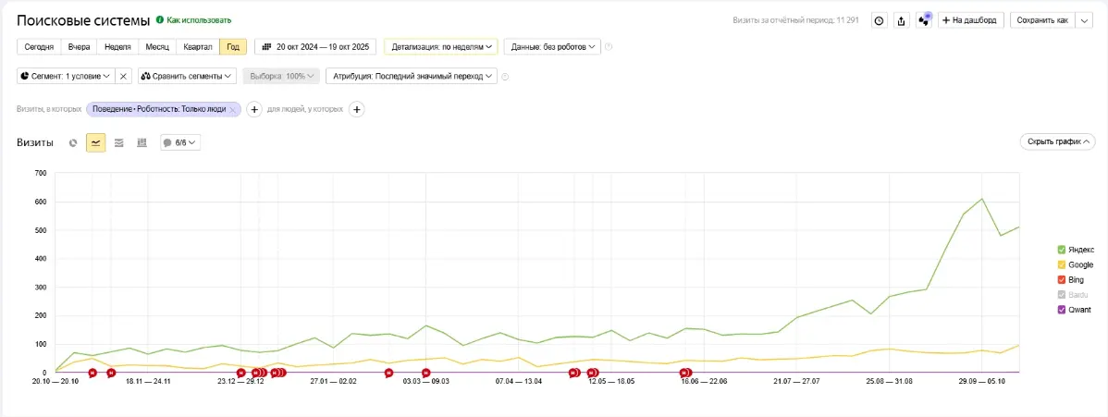Click annotation marker above 16.06 — 22.06 label
1108x417 pixels.
tap(684, 373)
